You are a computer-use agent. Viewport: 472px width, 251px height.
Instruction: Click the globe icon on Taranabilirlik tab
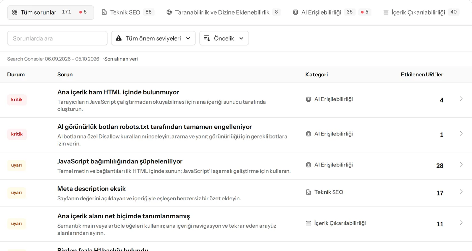[169, 12]
